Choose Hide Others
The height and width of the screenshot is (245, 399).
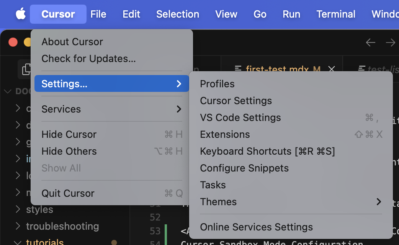click(x=111, y=151)
